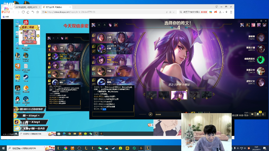Open browser hamburger menu
Viewport: 269px width, 151px height.
pyautogui.click(x=231, y=12)
